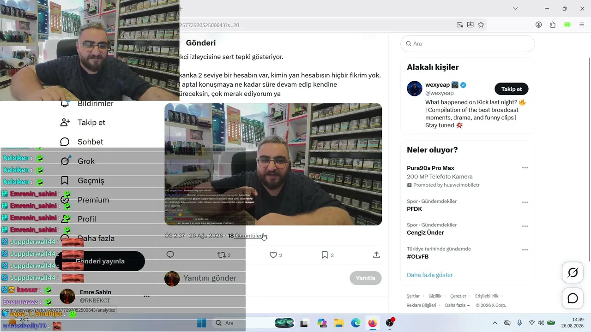Click the reply comment icon under post
This screenshot has width=591, height=332.
tap(170, 255)
